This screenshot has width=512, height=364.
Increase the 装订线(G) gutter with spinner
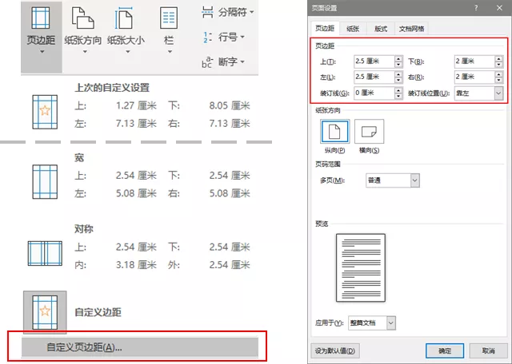click(x=398, y=90)
